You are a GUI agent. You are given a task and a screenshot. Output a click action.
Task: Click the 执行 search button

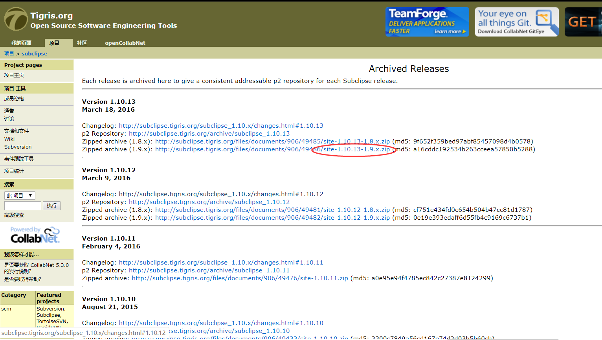pyautogui.click(x=52, y=206)
